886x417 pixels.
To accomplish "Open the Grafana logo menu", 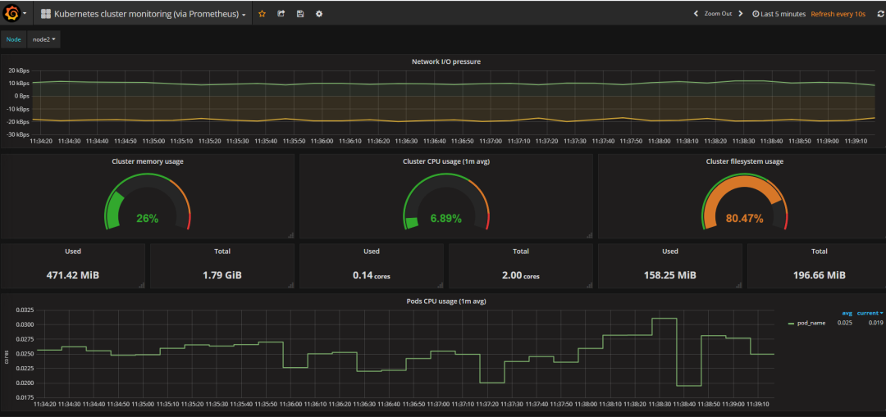I will click(x=11, y=14).
